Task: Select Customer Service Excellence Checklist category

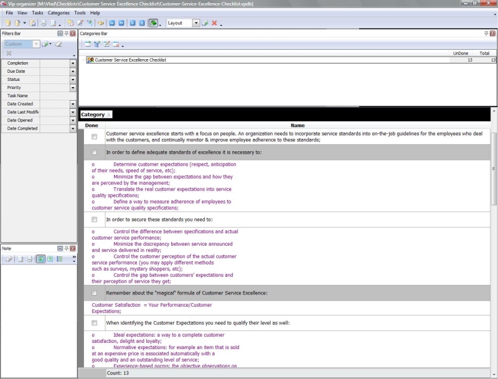Action: tap(130, 60)
